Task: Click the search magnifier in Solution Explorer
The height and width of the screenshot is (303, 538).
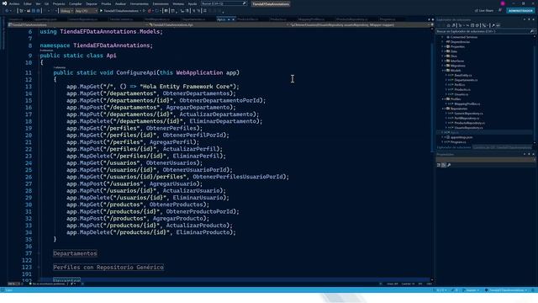Action: (x=532, y=31)
